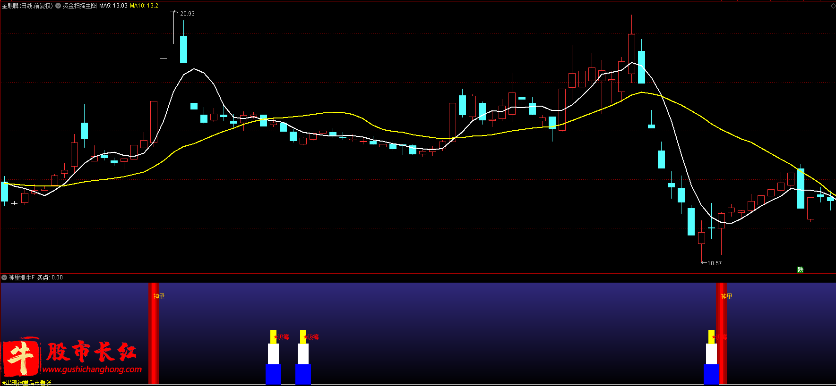Screen dimensions: 836x386
Task: Click the second 神里 signal label on right
Action: (726, 296)
